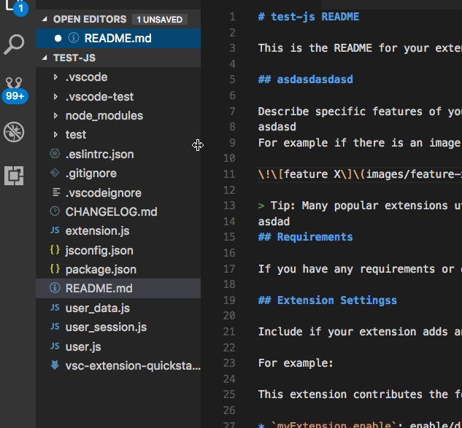Image resolution: width=462 pixels, height=428 pixels.
Task: Click the TEST-JS header label
Action: point(74,58)
